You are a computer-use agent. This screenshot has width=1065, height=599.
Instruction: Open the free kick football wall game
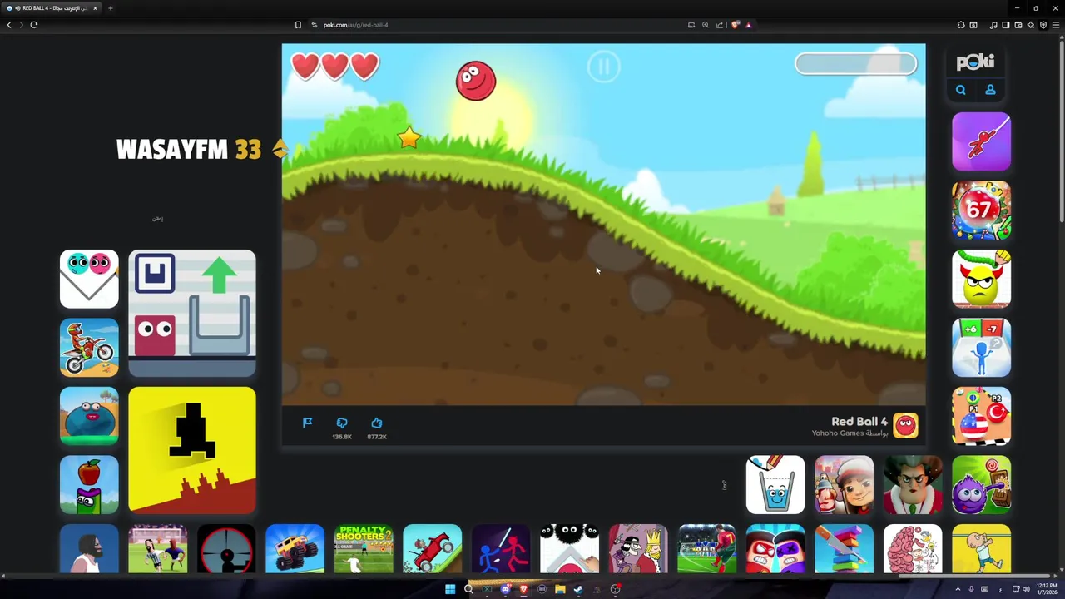click(706, 549)
